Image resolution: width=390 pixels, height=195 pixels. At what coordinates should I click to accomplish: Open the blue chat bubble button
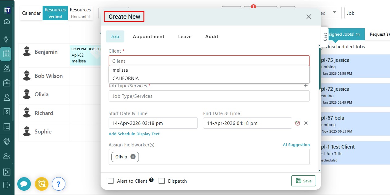tap(24, 184)
